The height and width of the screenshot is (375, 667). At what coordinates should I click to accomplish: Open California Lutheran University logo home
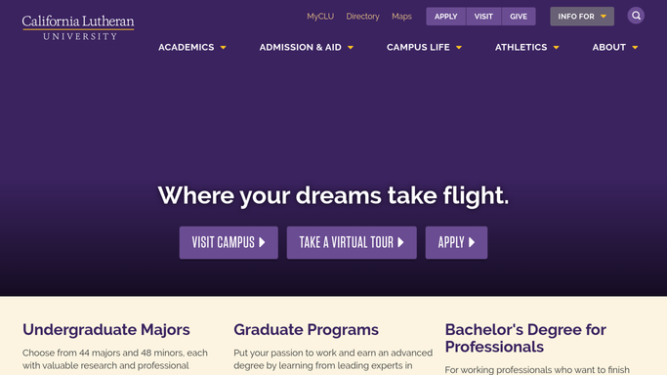(x=78, y=27)
